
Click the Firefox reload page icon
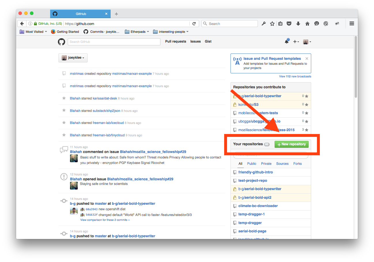pyautogui.click(x=194, y=24)
